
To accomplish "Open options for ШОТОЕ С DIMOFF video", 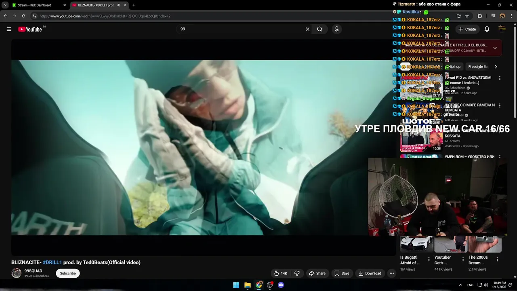I will coord(500,105).
